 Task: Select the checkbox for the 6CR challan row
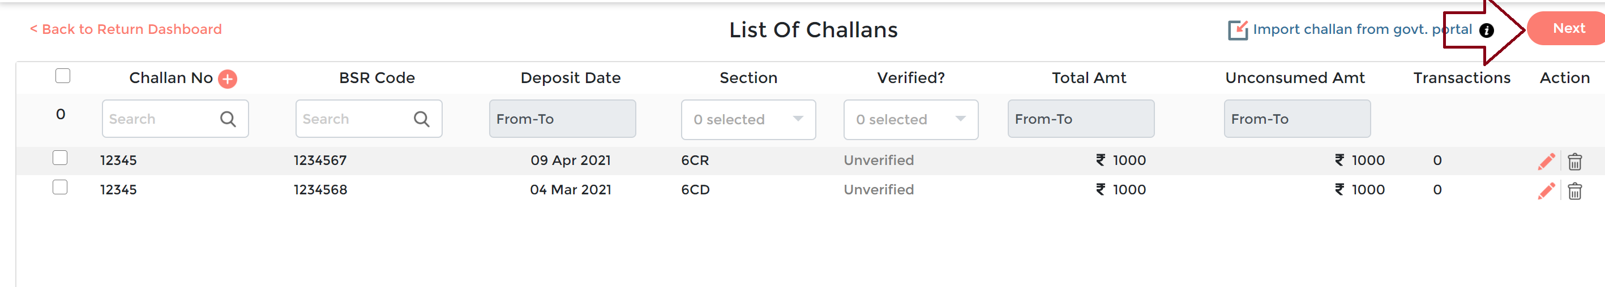(61, 158)
